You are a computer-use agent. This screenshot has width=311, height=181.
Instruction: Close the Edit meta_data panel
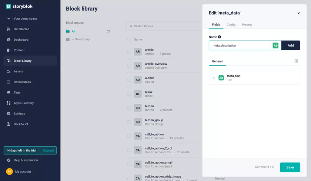298,13
